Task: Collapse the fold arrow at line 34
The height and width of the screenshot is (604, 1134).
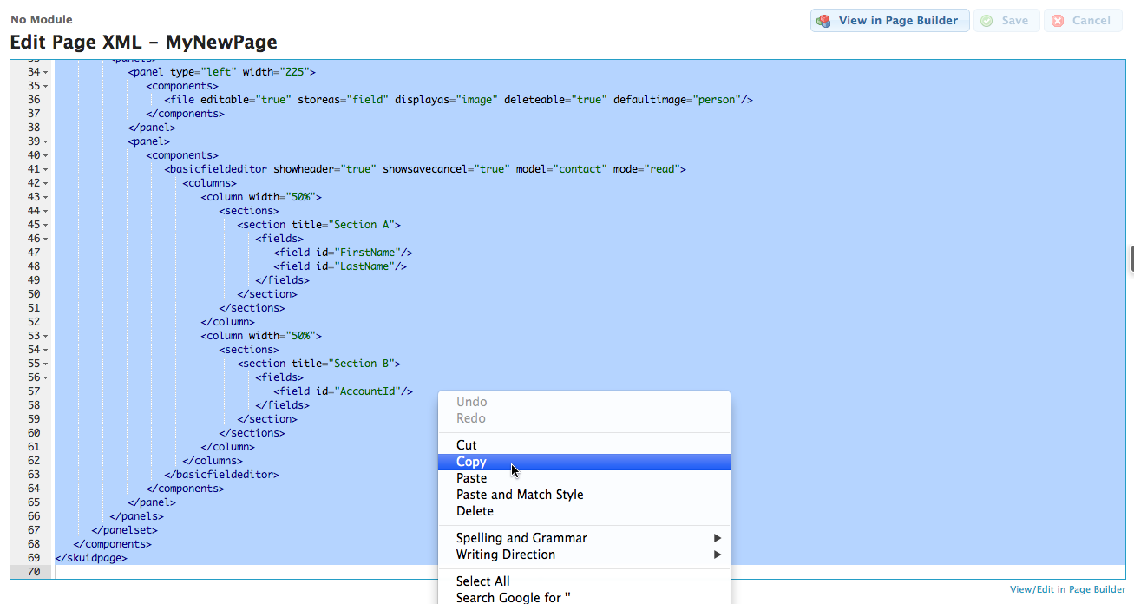Action: pyautogui.click(x=45, y=72)
